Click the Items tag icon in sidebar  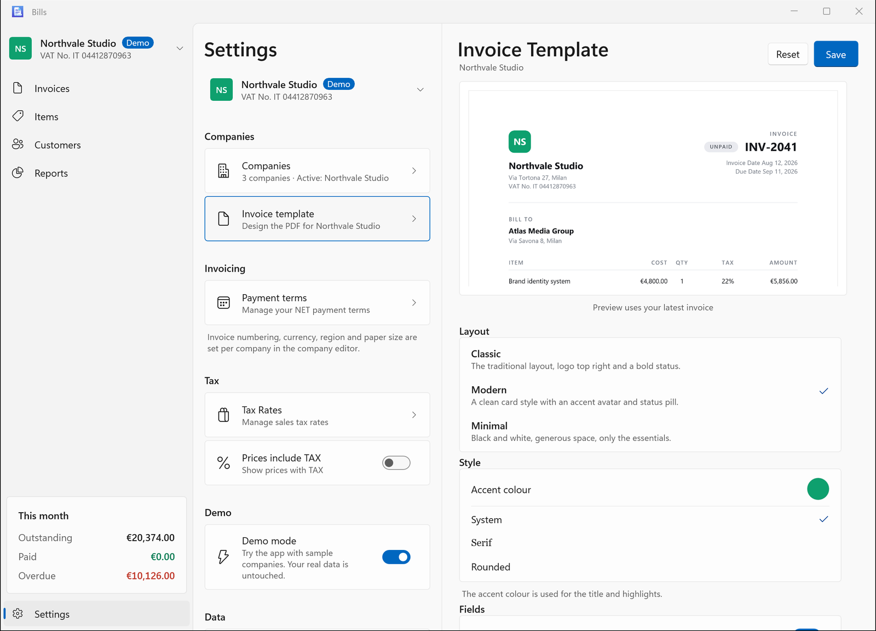18,116
